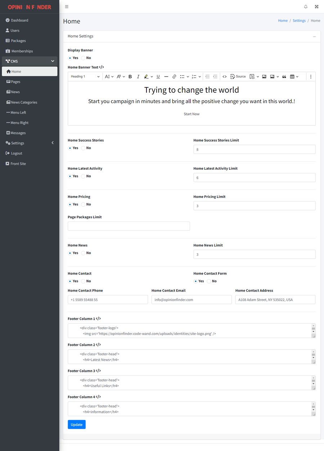Toggle fullscreen with the expand icon
Viewport: 324px width, 451px height.
click(316, 6)
